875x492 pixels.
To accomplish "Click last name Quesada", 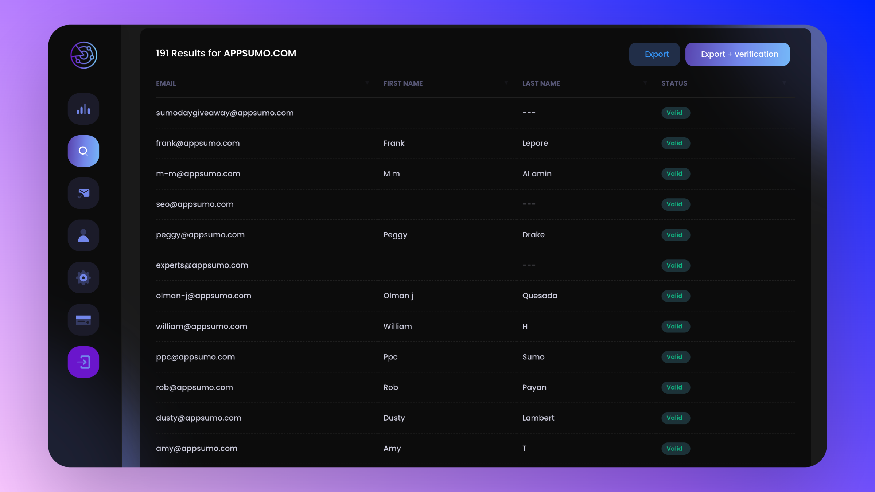I will 540,296.
